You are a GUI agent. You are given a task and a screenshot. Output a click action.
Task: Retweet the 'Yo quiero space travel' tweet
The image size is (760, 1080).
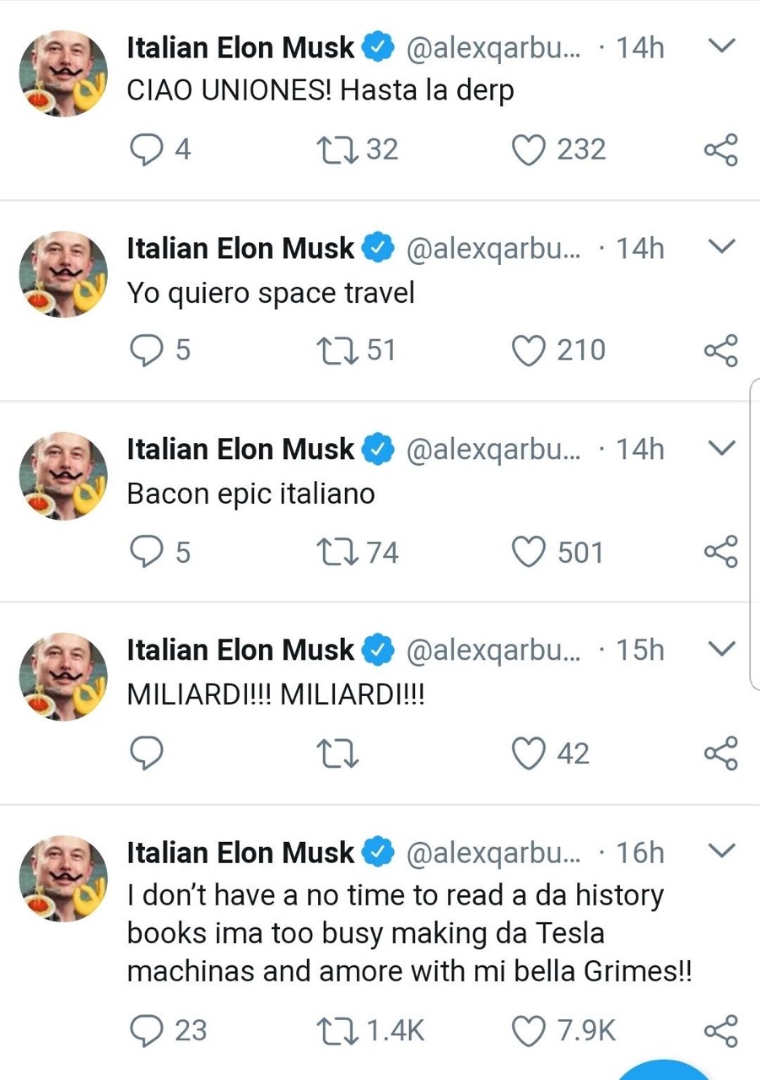337,350
